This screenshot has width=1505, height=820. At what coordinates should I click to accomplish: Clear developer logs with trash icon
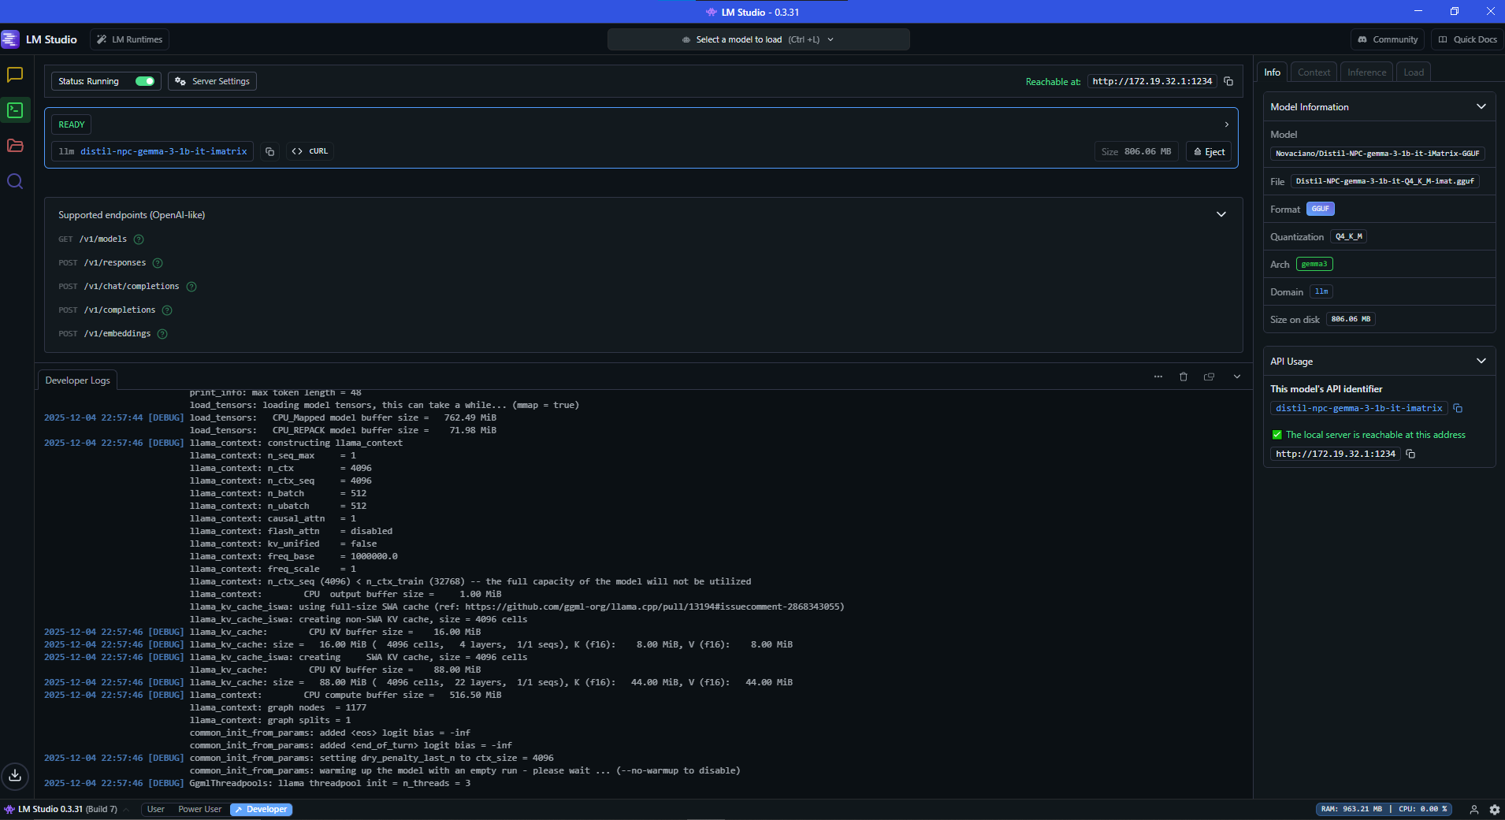pyautogui.click(x=1183, y=377)
